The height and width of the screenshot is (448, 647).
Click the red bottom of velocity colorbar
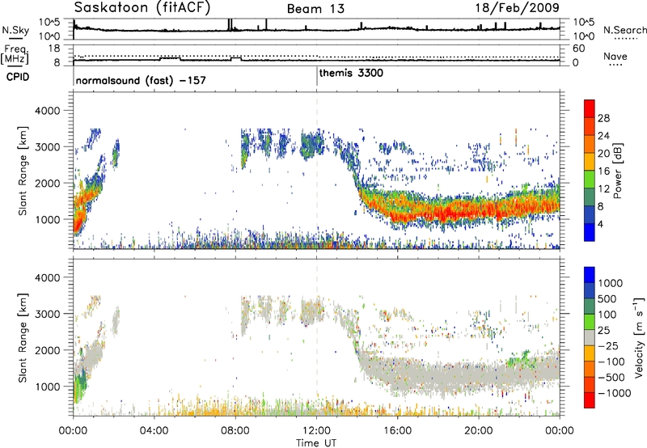click(590, 400)
